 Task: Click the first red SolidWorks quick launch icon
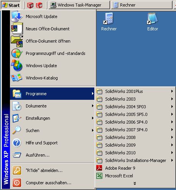[x=30, y=5]
